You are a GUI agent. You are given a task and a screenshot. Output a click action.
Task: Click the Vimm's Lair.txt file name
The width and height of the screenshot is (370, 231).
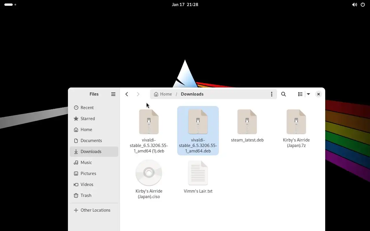198,191
